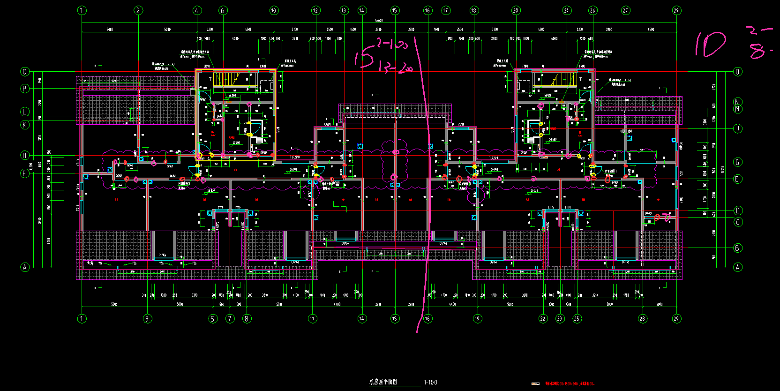Select the red note text at the bottom
Image resolution: width=780 pixels, height=391 pixels.
click(x=570, y=383)
